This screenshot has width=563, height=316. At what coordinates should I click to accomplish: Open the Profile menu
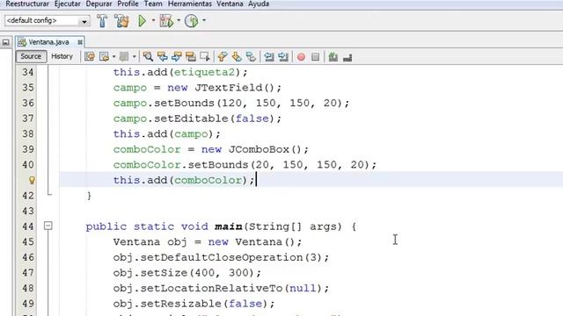pyautogui.click(x=128, y=4)
